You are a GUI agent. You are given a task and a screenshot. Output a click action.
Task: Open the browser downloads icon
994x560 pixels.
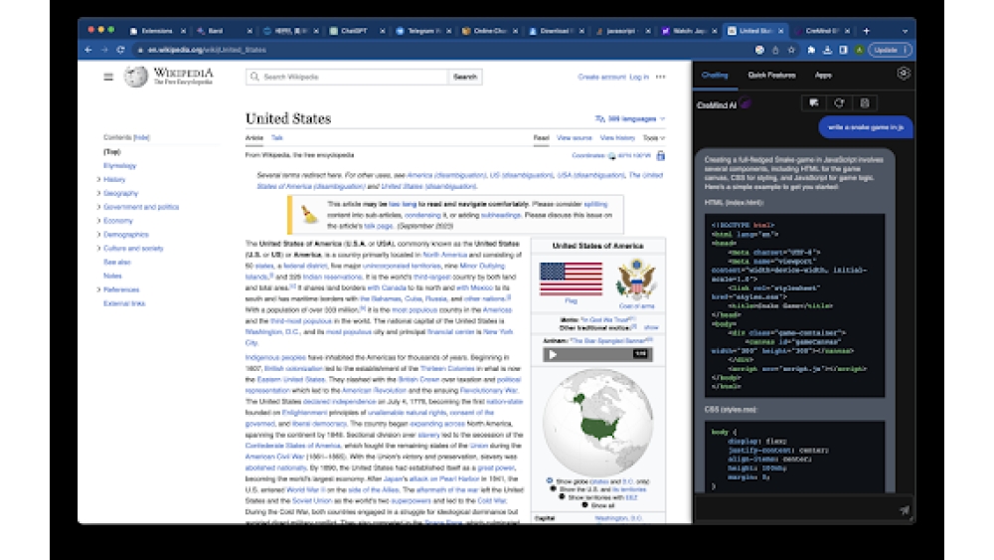point(827,50)
